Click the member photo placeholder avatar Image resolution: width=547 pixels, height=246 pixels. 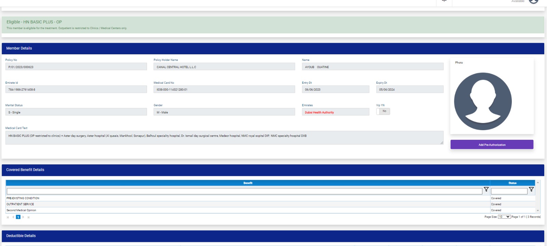tap(483, 101)
